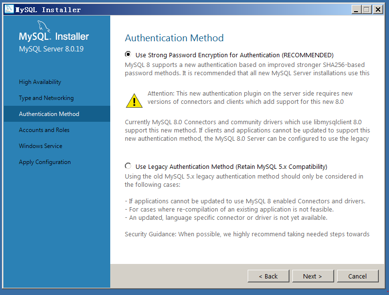Maximize the MySQL Installer window
Viewport: 389px width, 295px height.
[367, 9]
